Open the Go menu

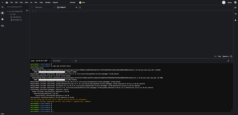(x=31, y=3)
